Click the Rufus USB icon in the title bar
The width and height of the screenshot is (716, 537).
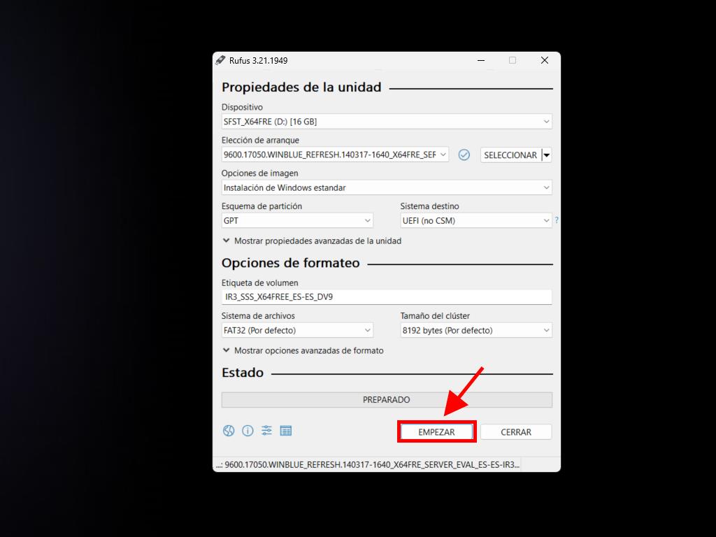[x=220, y=60]
